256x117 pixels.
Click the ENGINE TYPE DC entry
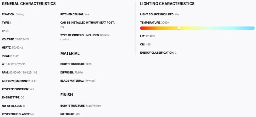(13, 97)
